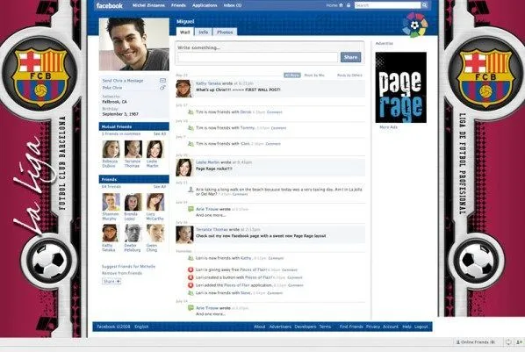Click the search magnifier button
This screenshot has width=525, height=352.
[x=424, y=5]
